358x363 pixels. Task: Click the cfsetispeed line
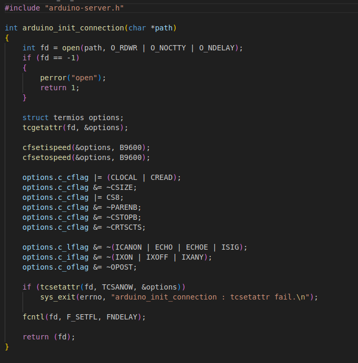point(86,147)
